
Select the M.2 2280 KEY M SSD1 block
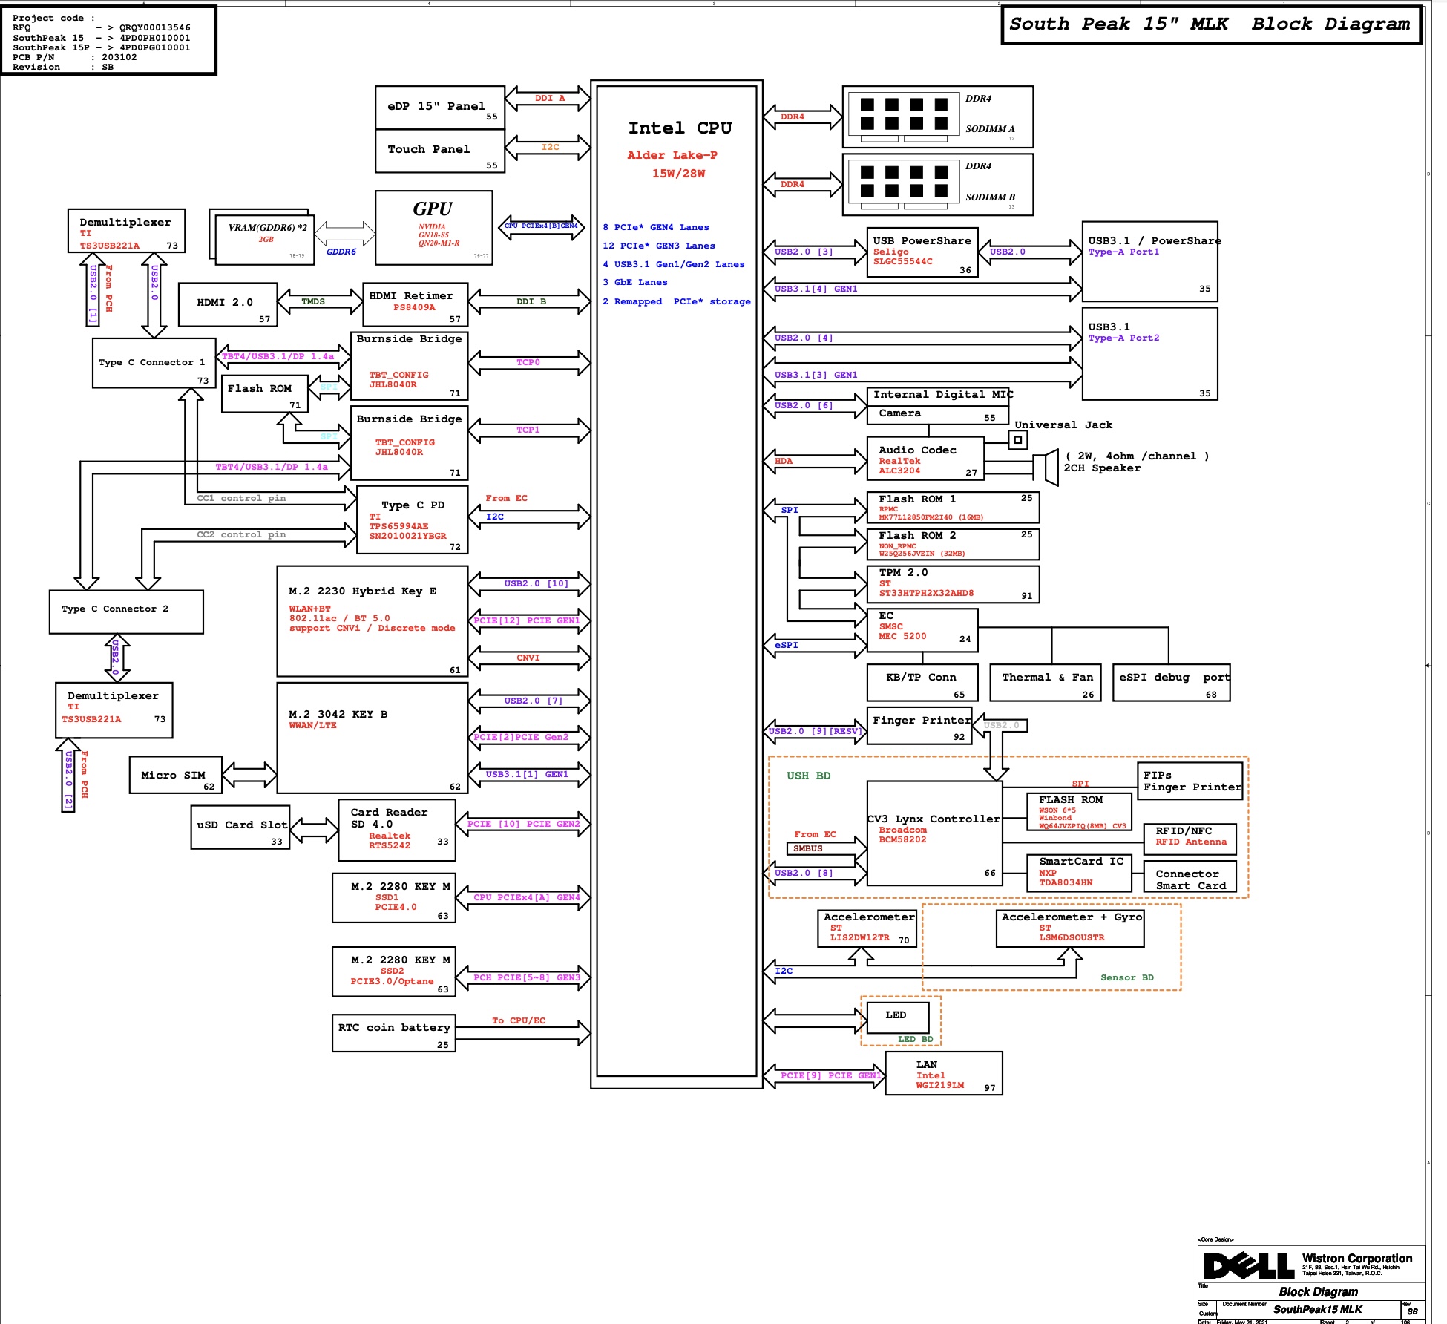pos(394,898)
